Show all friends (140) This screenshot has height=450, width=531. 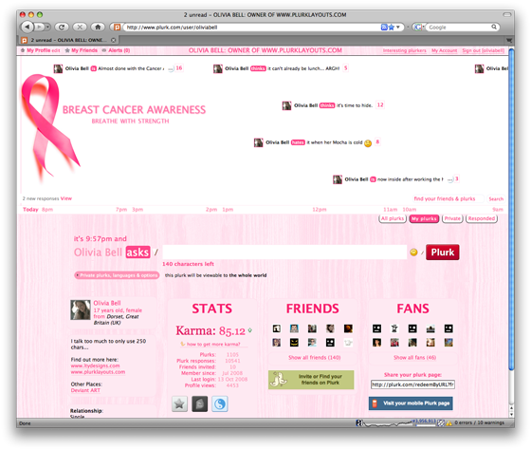pyautogui.click(x=314, y=357)
